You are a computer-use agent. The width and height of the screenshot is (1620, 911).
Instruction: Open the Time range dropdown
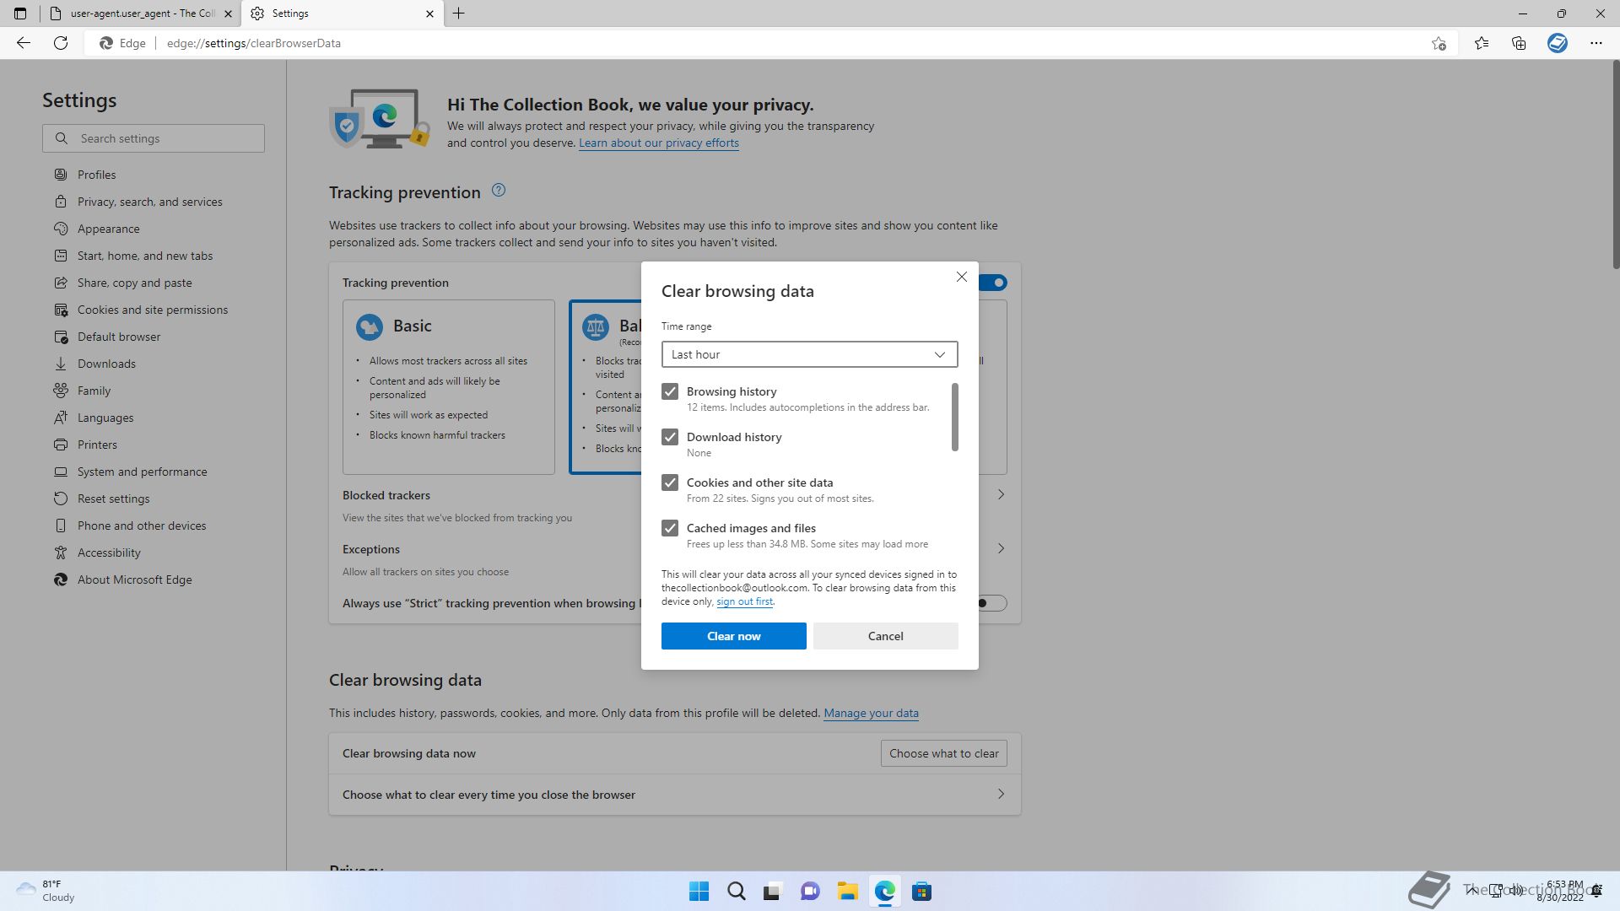coord(809,354)
